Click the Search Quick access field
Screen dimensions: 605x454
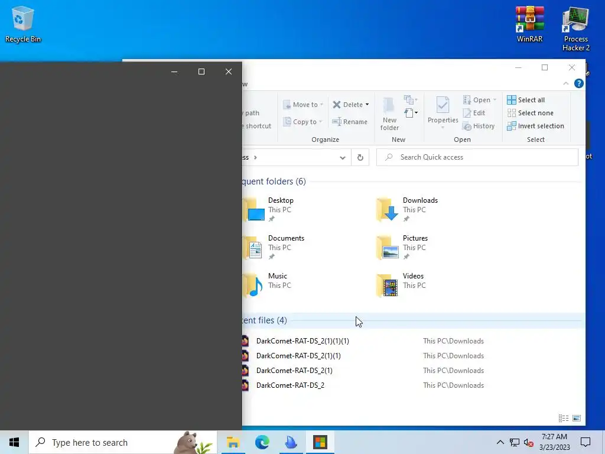click(x=477, y=157)
